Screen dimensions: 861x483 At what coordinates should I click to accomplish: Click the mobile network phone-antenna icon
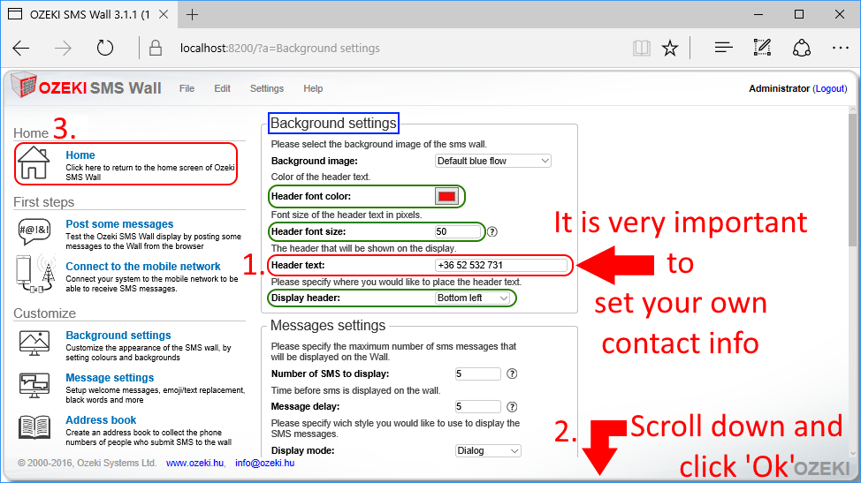pyautogui.click(x=36, y=274)
